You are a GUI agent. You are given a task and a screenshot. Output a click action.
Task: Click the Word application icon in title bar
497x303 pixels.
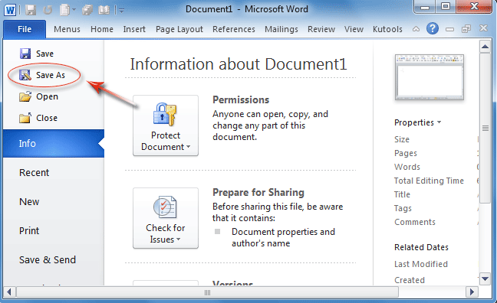point(10,10)
